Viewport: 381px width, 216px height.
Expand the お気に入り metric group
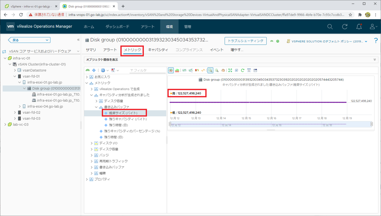[87, 77]
